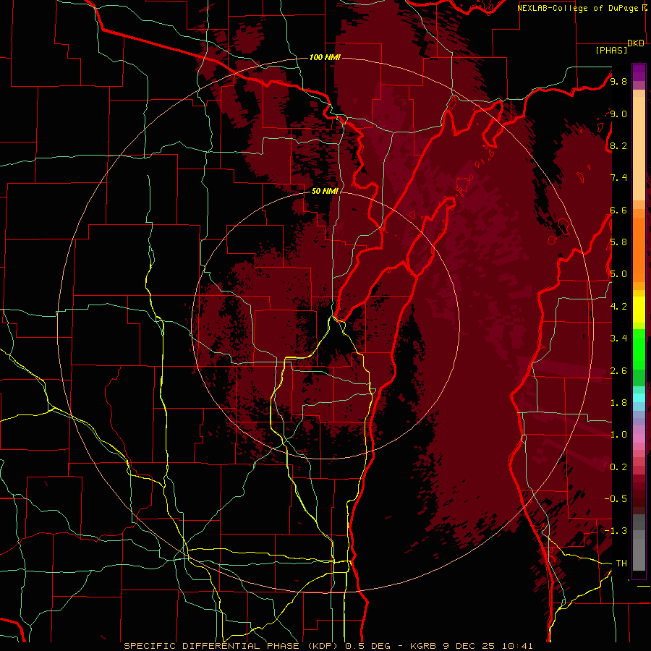Click the 0.2 value on the legend
The width and height of the screenshot is (651, 651).
pos(618,467)
